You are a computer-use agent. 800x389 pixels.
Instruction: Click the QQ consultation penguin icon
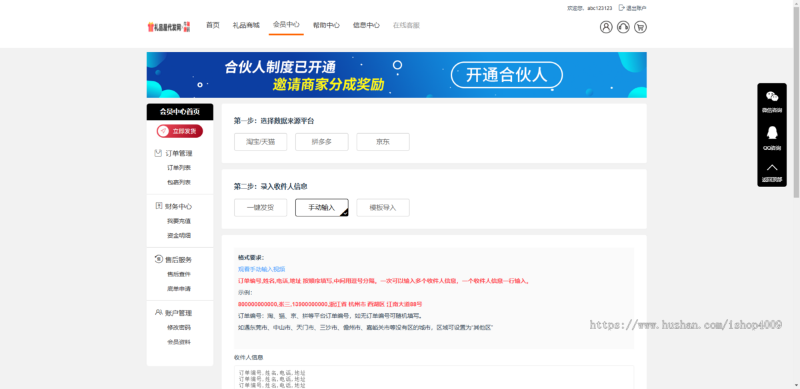pyautogui.click(x=772, y=133)
